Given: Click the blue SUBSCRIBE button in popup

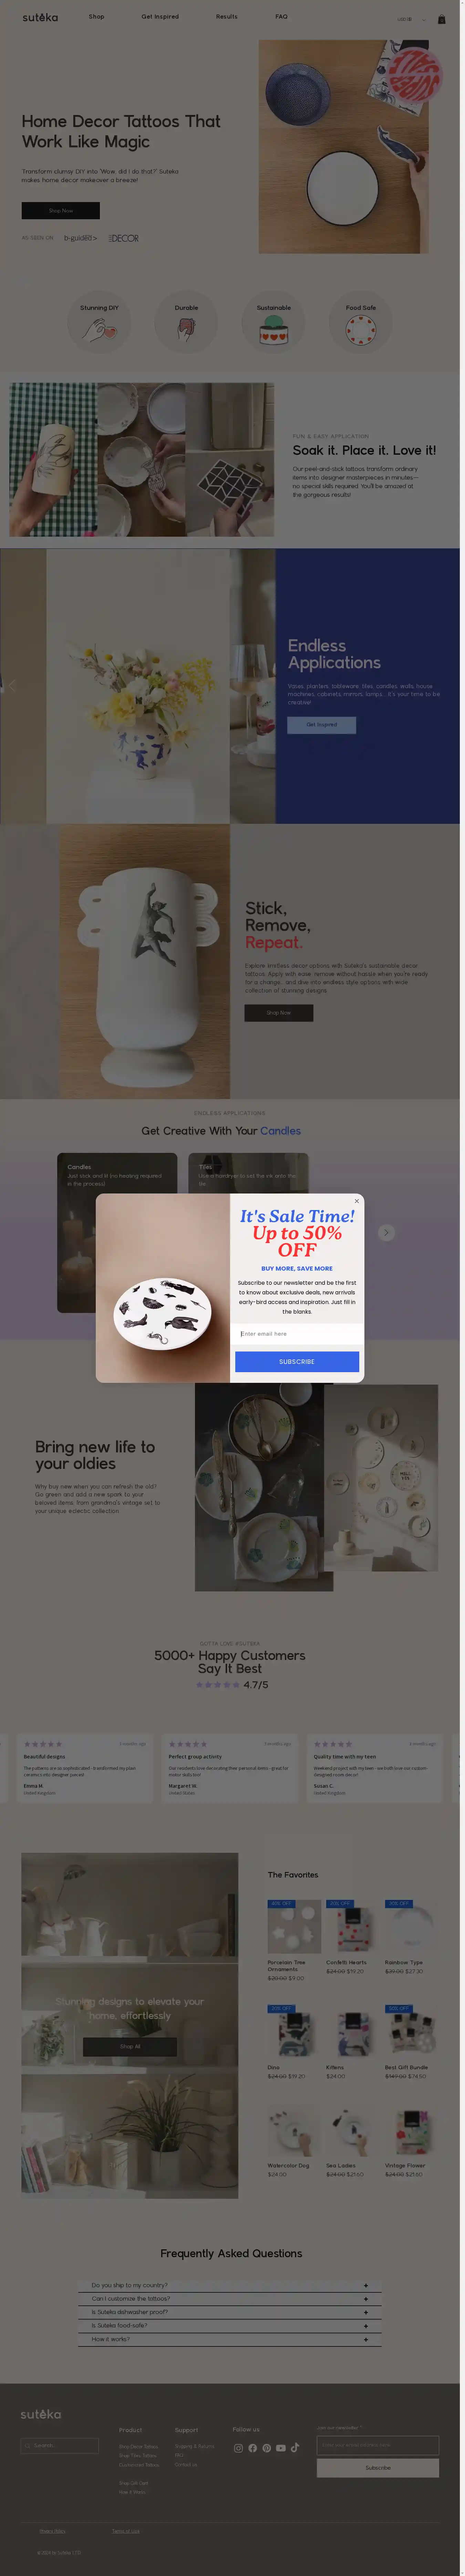Looking at the screenshot, I should [297, 1361].
